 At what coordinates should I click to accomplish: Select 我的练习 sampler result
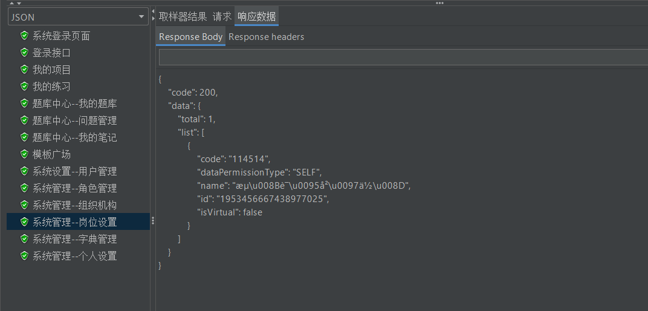(51, 87)
